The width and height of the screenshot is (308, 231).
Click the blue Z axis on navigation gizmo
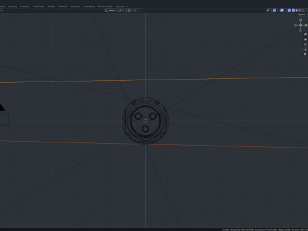point(300,20)
